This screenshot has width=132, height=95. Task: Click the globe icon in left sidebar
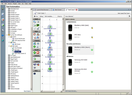(x=3, y=41)
